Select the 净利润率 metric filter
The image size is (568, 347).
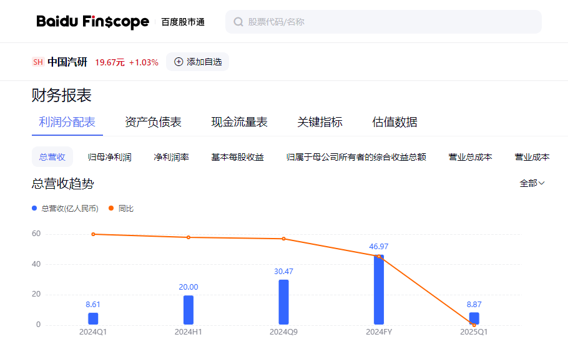171,157
